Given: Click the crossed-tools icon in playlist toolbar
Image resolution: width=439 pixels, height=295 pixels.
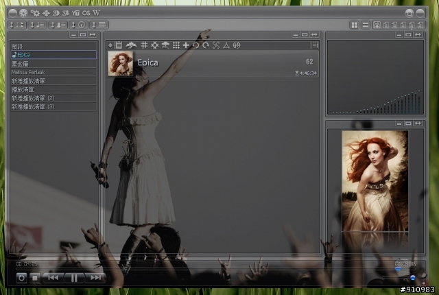Looking at the screenshot, I should (x=216, y=45).
